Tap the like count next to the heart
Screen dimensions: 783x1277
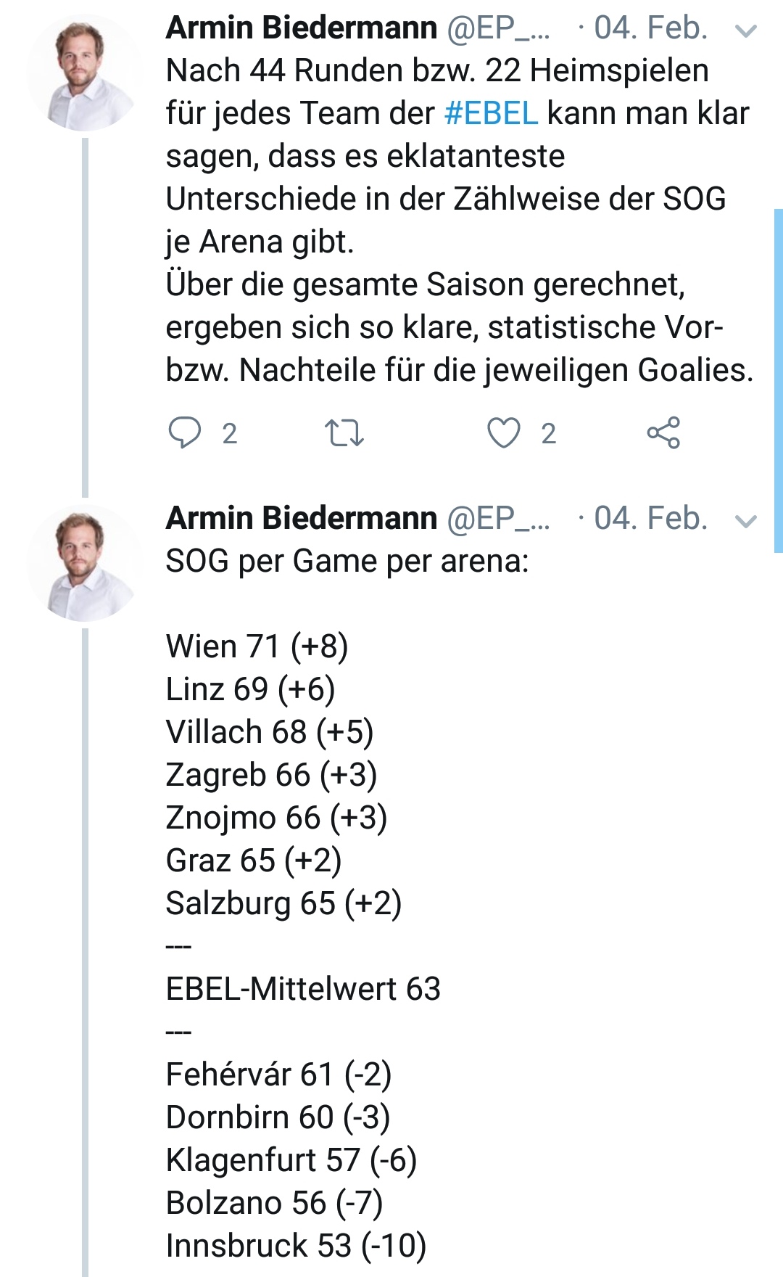[x=549, y=434]
